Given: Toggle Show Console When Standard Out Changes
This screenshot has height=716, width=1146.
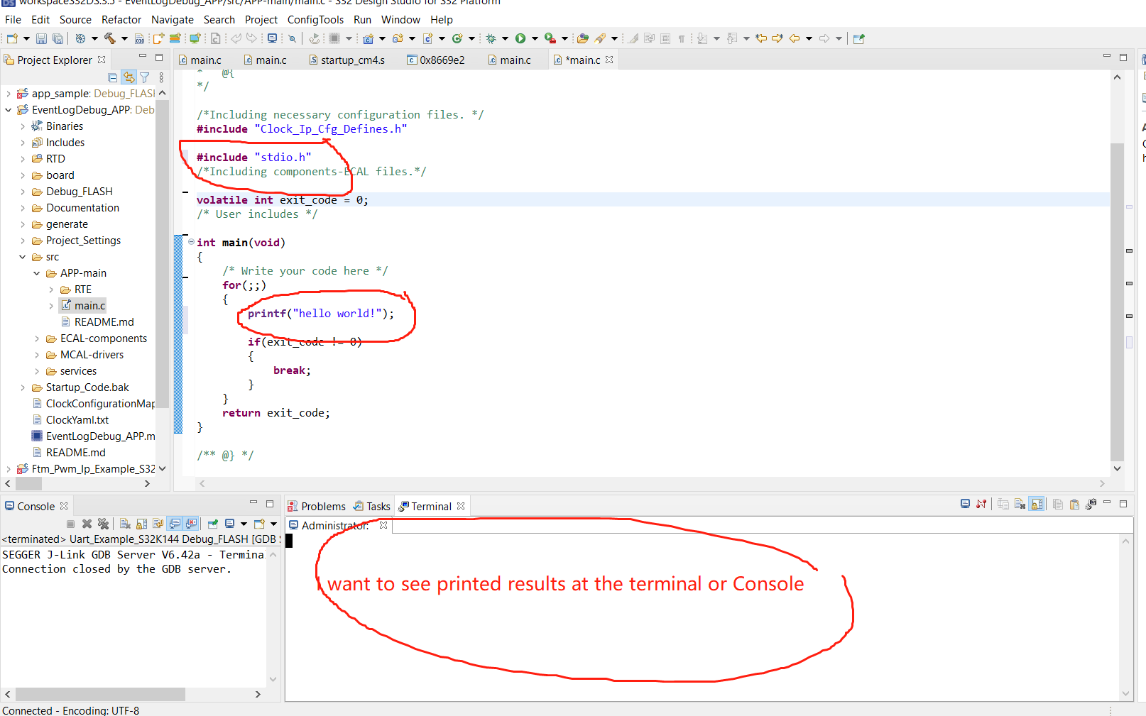Looking at the screenshot, I should 174,524.
